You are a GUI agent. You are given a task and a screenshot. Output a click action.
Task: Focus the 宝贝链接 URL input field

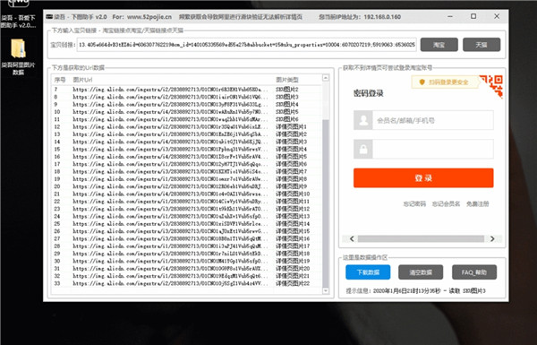click(x=247, y=45)
